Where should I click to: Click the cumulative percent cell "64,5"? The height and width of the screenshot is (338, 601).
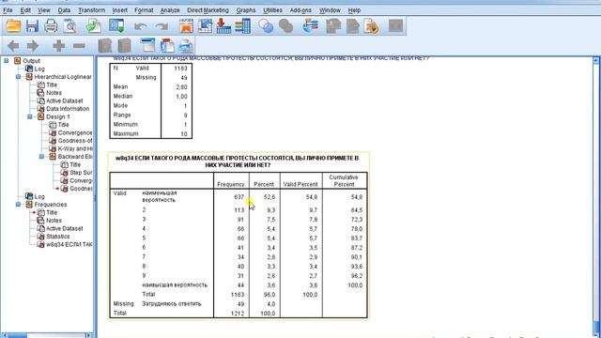pos(357,209)
